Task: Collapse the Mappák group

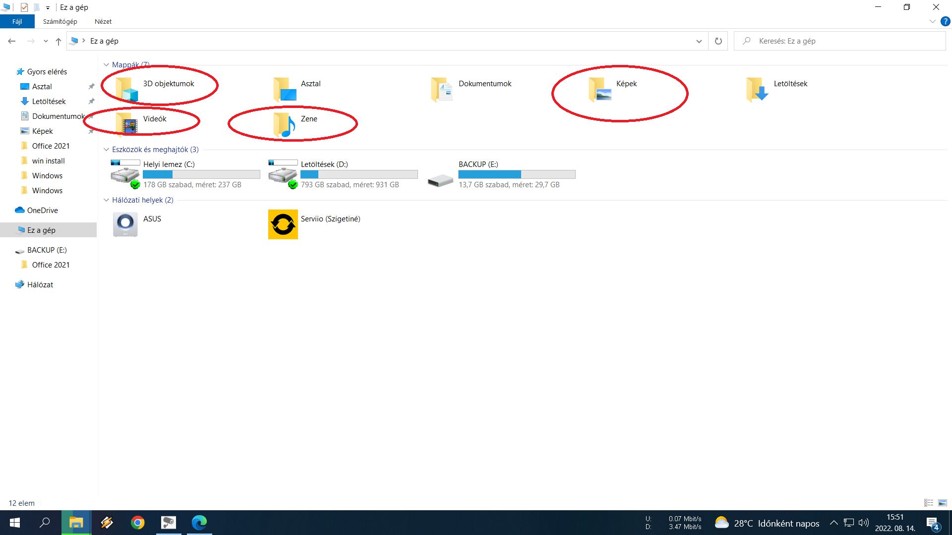Action: tap(106, 65)
